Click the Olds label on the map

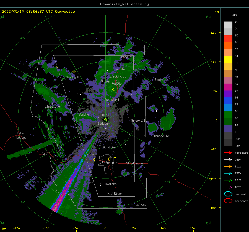(x=105, y=115)
